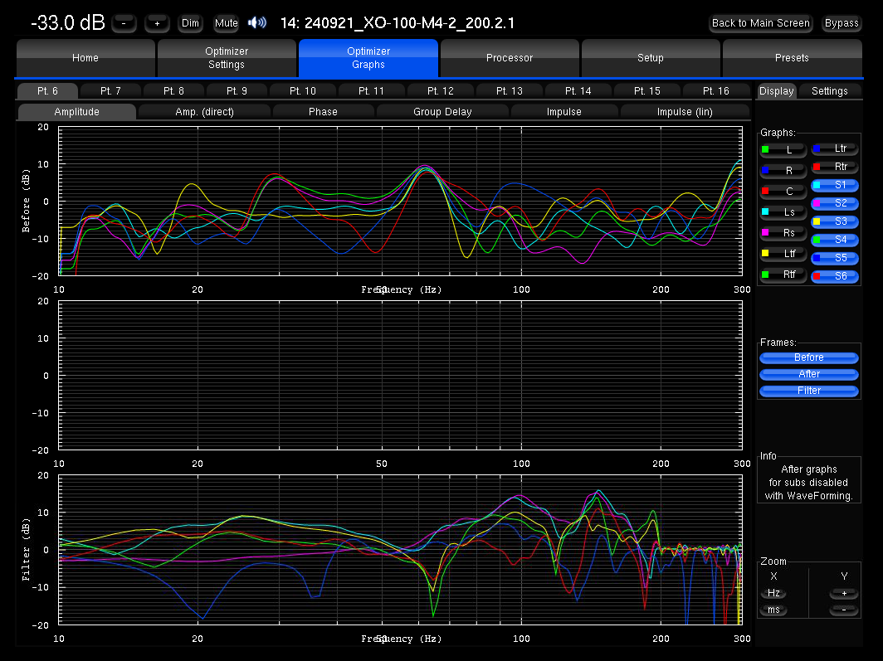The width and height of the screenshot is (883, 661).
Task: Toggle the Ltr channel graph
Action: tap(835, 149)
